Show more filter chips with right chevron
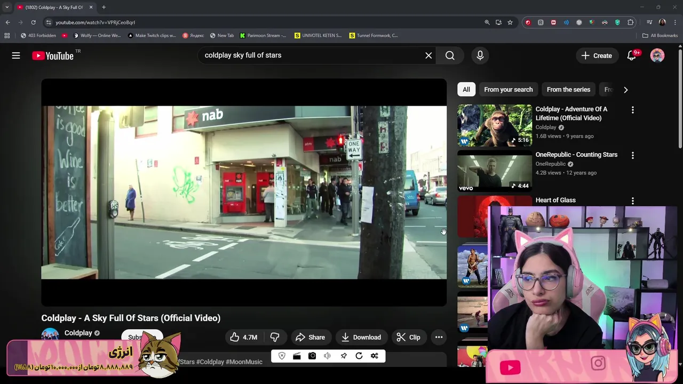 [625, 90]
